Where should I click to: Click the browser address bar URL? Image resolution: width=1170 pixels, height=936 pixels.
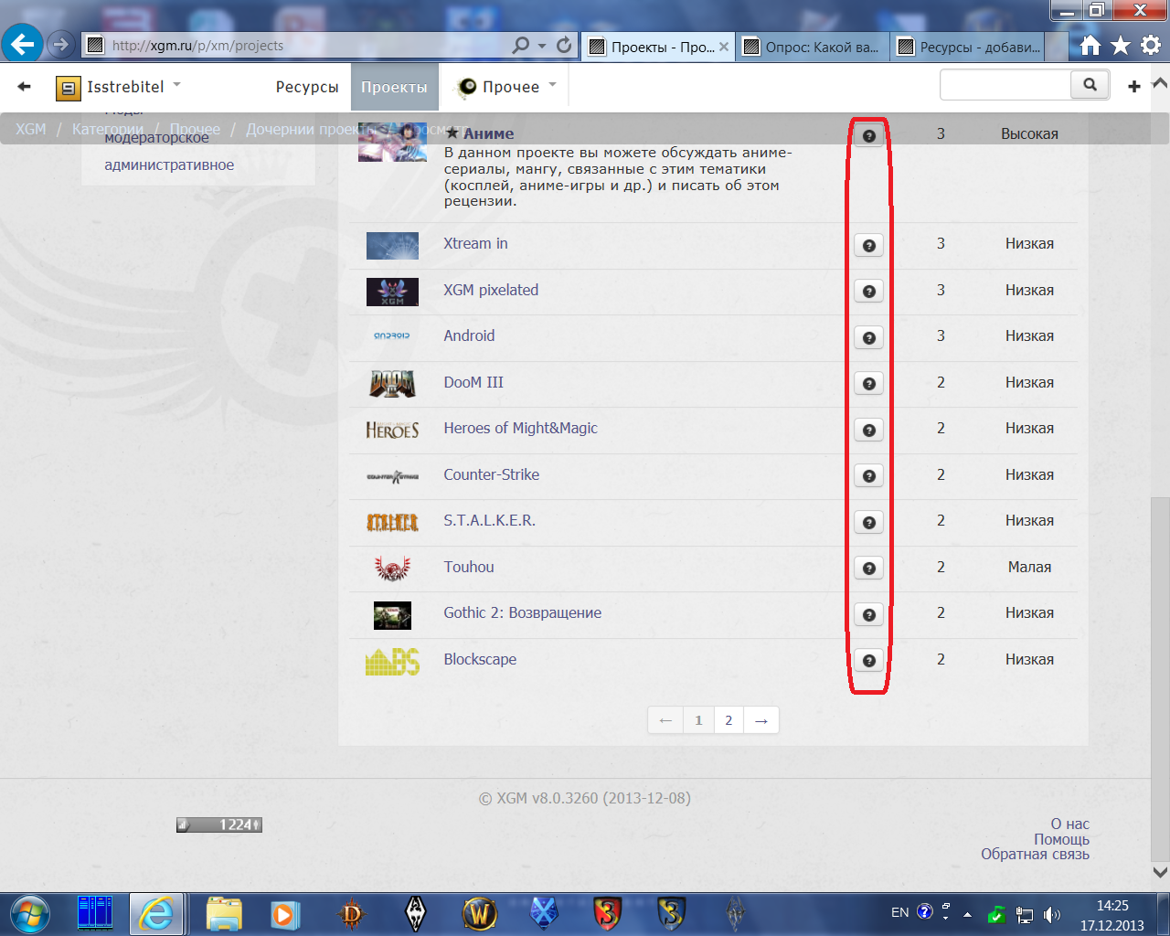[x=197, y=46]
